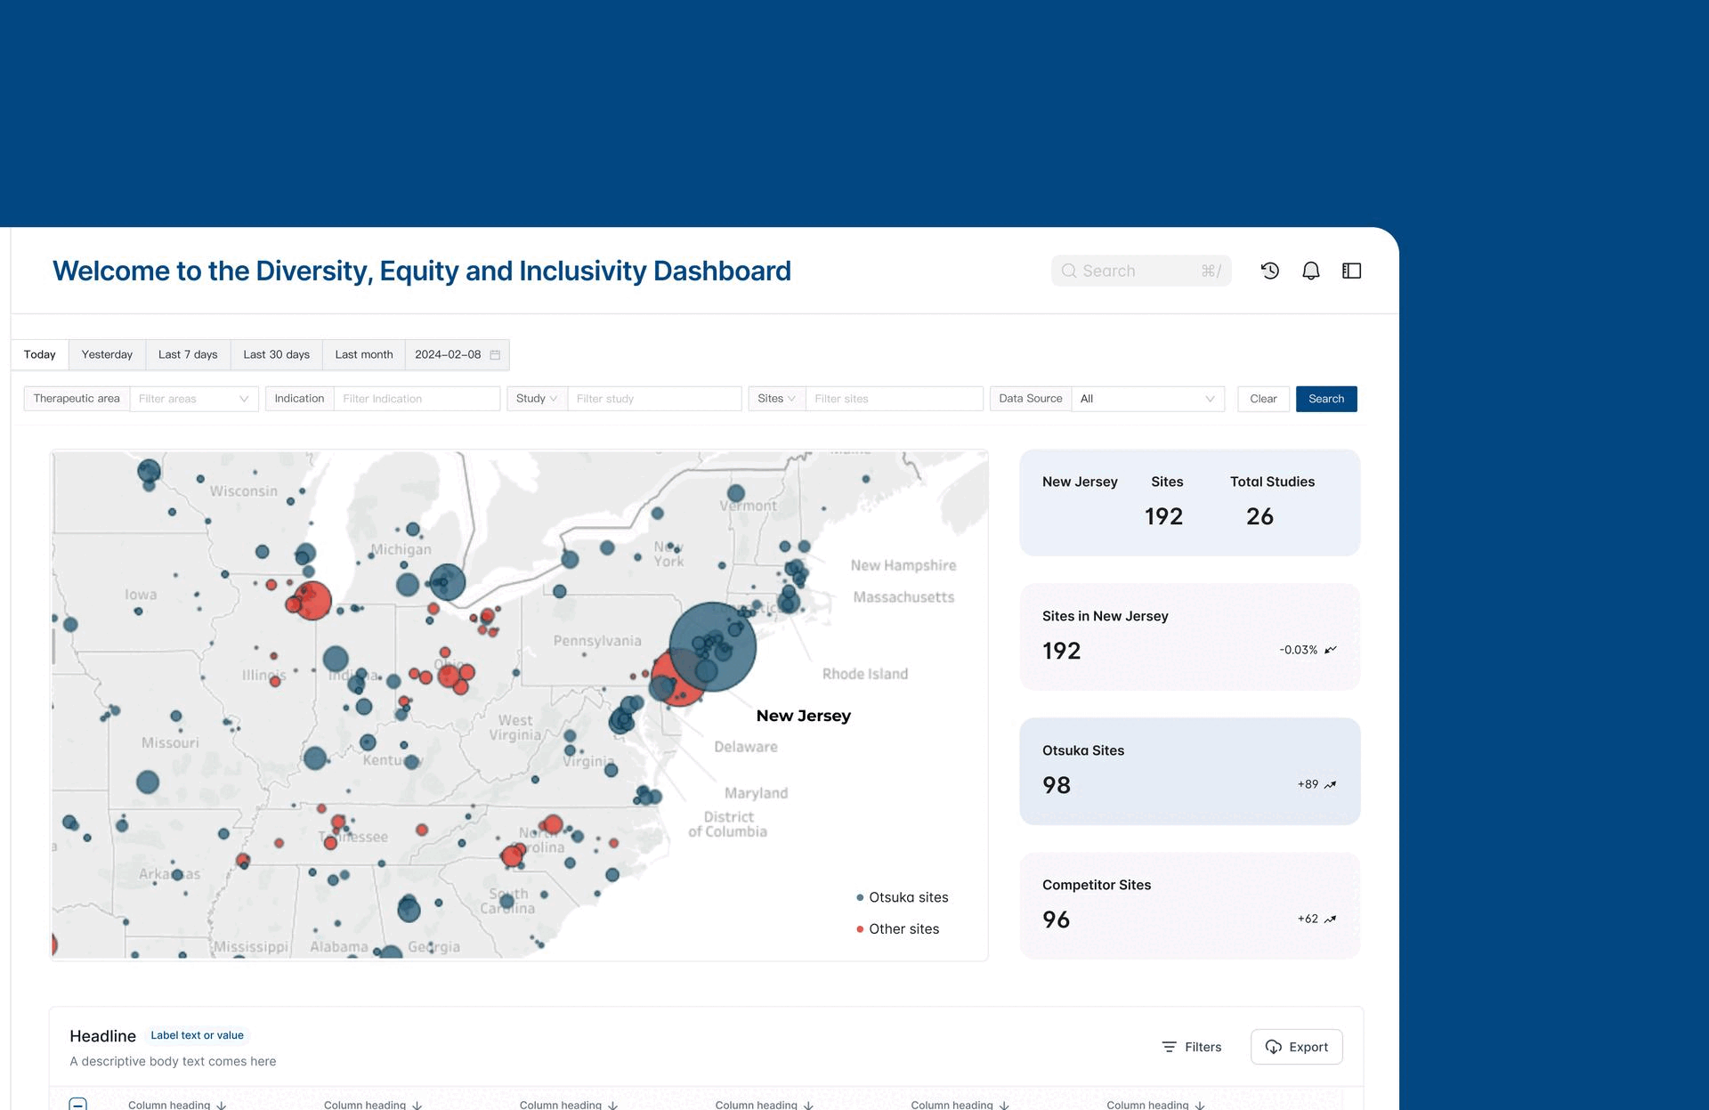Click the large New Jersey map bubble
This screenshot has height=1110, width=1709.
coord(712,647)
